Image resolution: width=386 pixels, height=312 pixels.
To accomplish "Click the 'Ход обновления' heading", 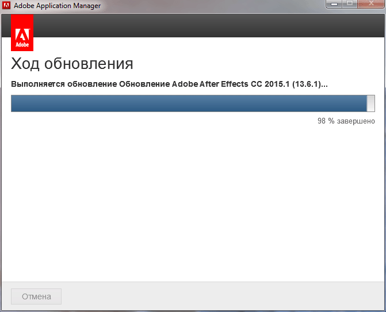I will coord(72,64).
